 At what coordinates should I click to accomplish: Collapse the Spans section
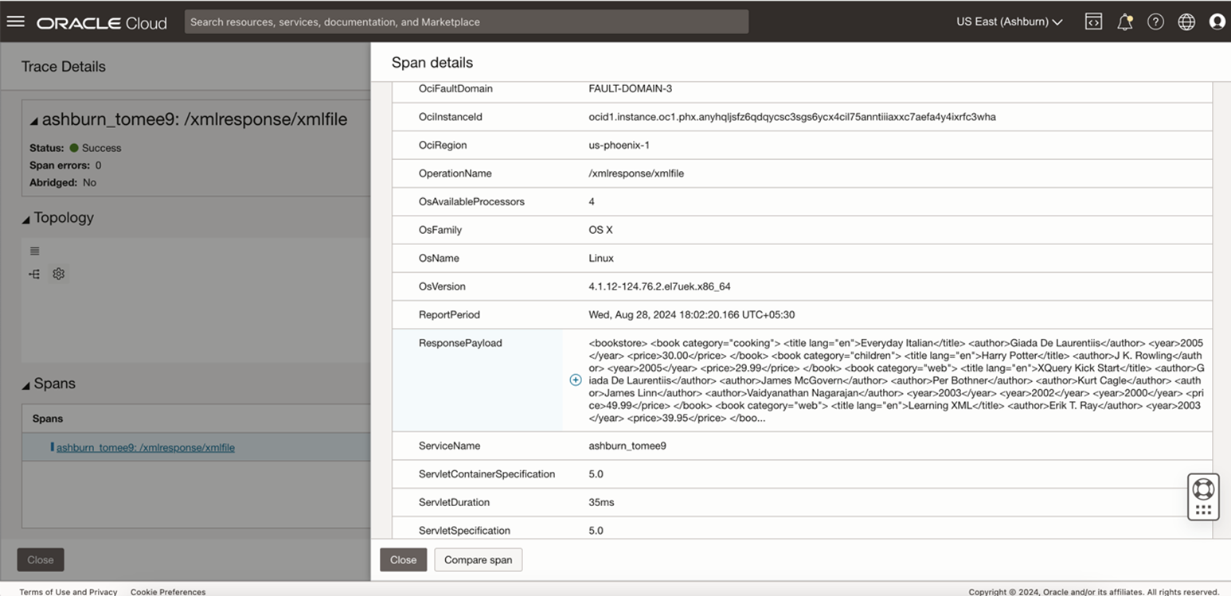coord(26,384)
